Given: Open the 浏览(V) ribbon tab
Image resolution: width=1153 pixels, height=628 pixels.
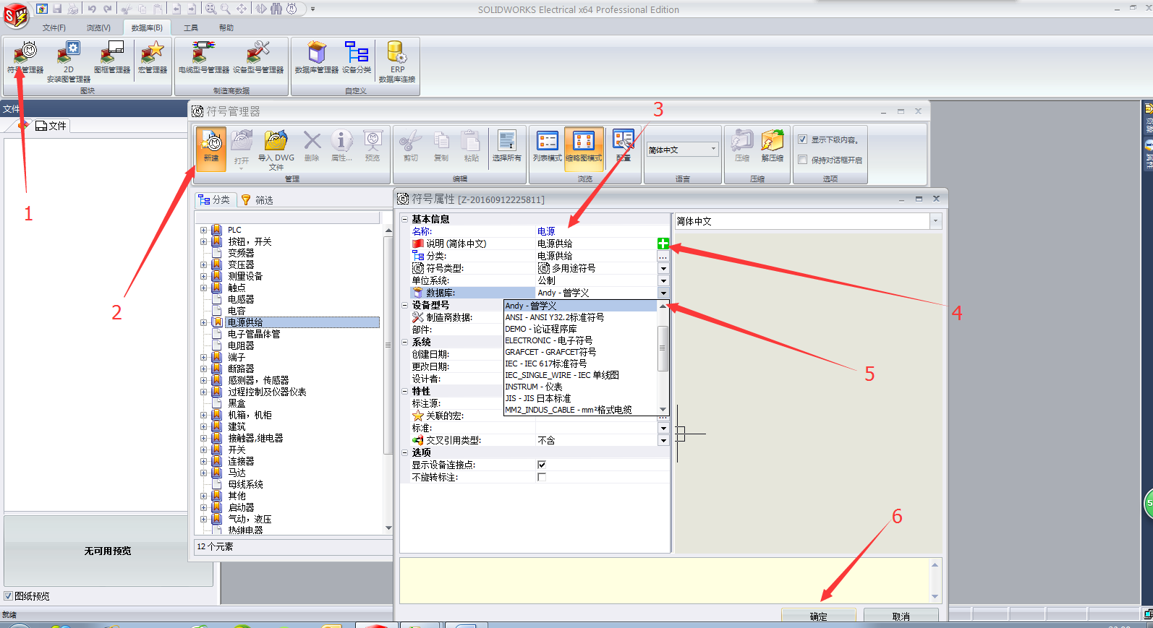Looking at the screenshot, I should pos(98,27).
